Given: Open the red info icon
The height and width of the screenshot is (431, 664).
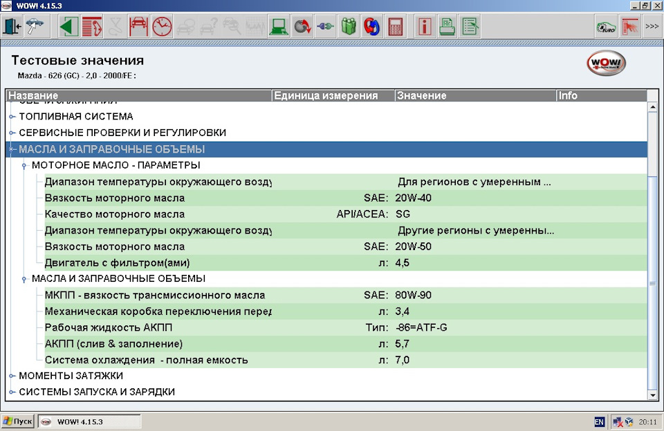Looking at the screenshot, I should 425,27.
